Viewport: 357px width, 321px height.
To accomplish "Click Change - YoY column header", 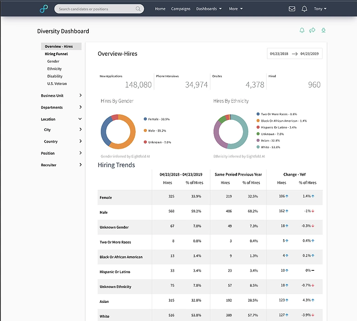I will coord(294,175).
